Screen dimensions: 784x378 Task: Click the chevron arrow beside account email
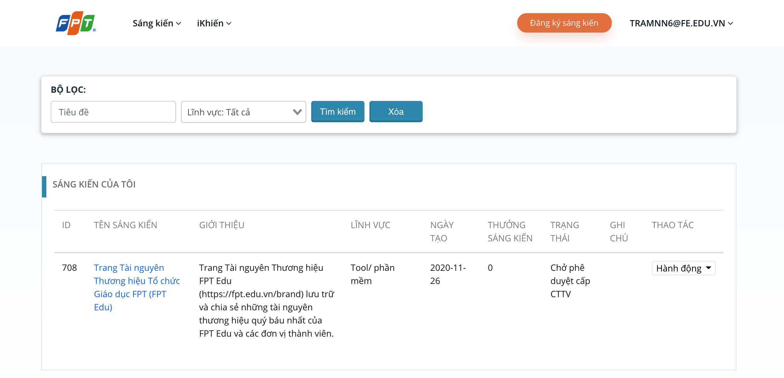pos(730,24)
